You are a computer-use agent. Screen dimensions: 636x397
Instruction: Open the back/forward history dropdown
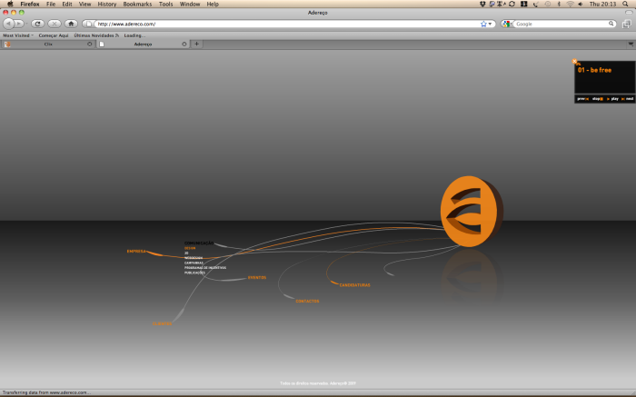26,24
